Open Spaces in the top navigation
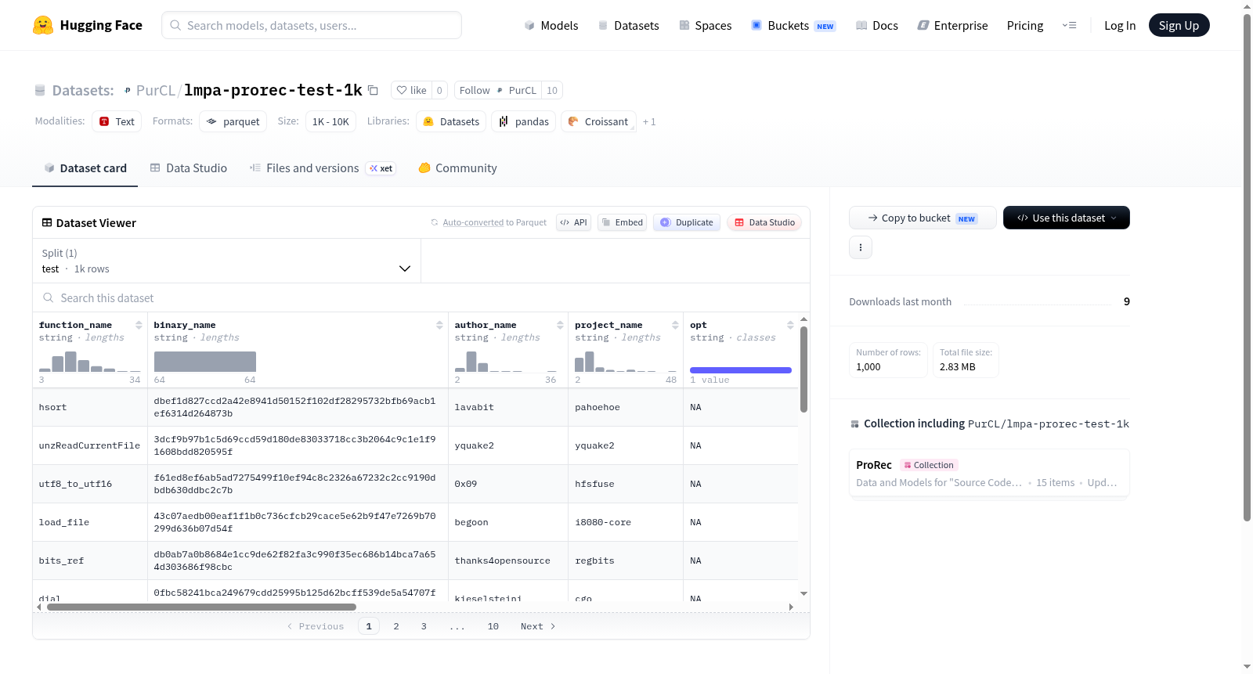Screen dimensions: 1253x674 point(705,26)
